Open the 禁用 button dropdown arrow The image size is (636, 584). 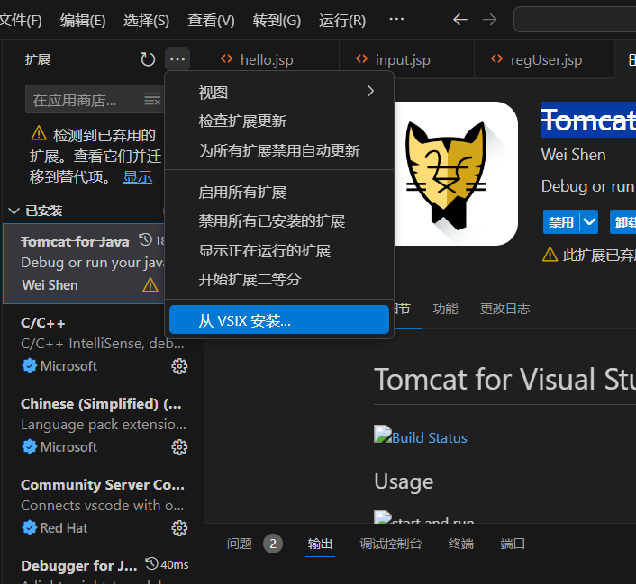click(x=589, y=221)
